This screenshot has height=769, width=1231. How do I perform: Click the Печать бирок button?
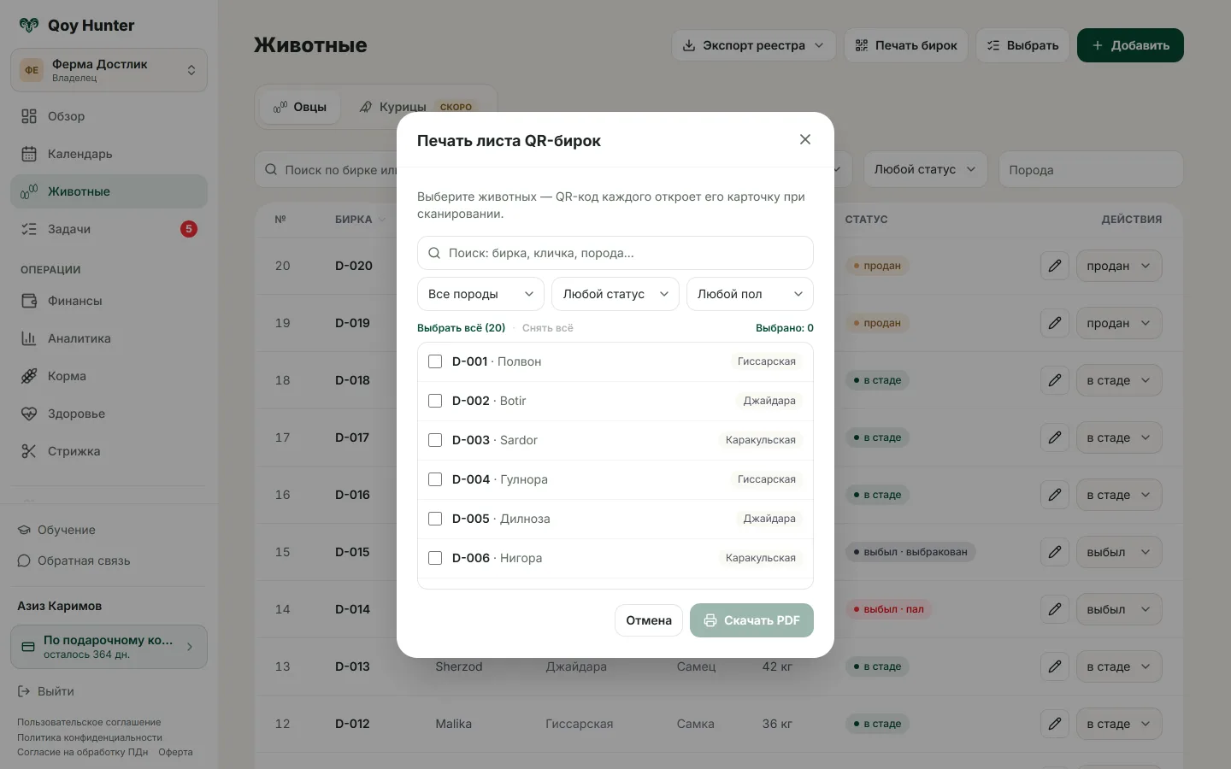906,45
